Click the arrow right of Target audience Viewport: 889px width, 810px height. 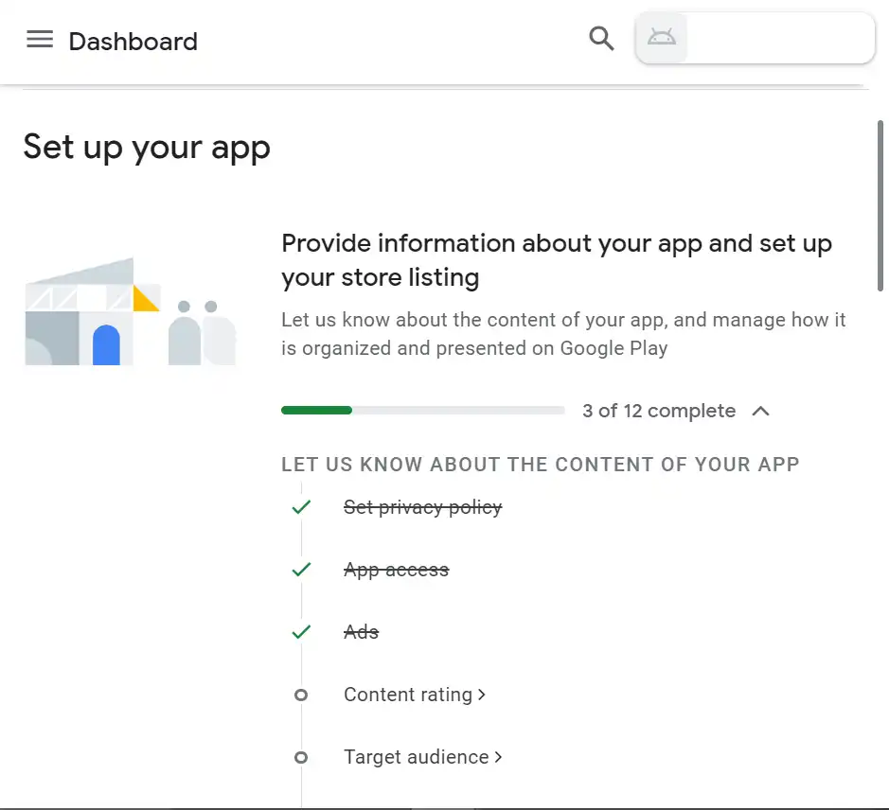click(498, 757)
